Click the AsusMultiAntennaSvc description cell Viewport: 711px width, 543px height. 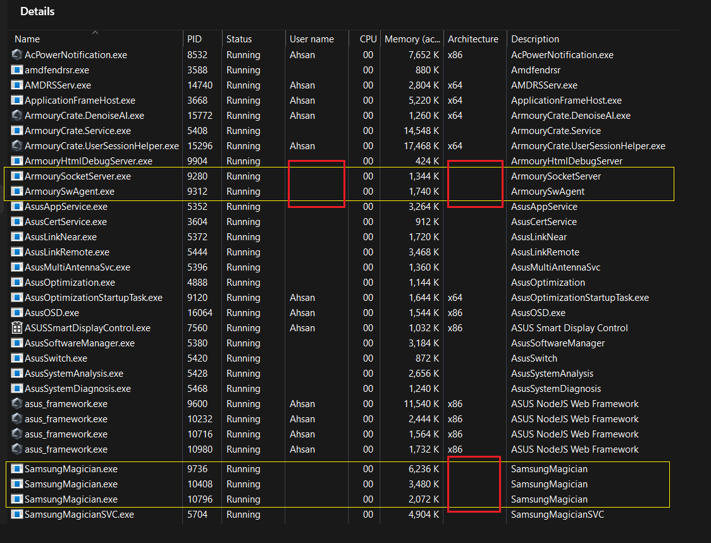(x=555, y=267)
